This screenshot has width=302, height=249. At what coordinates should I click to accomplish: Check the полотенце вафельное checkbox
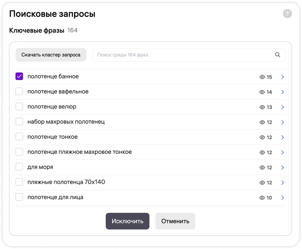coord(19,92)
